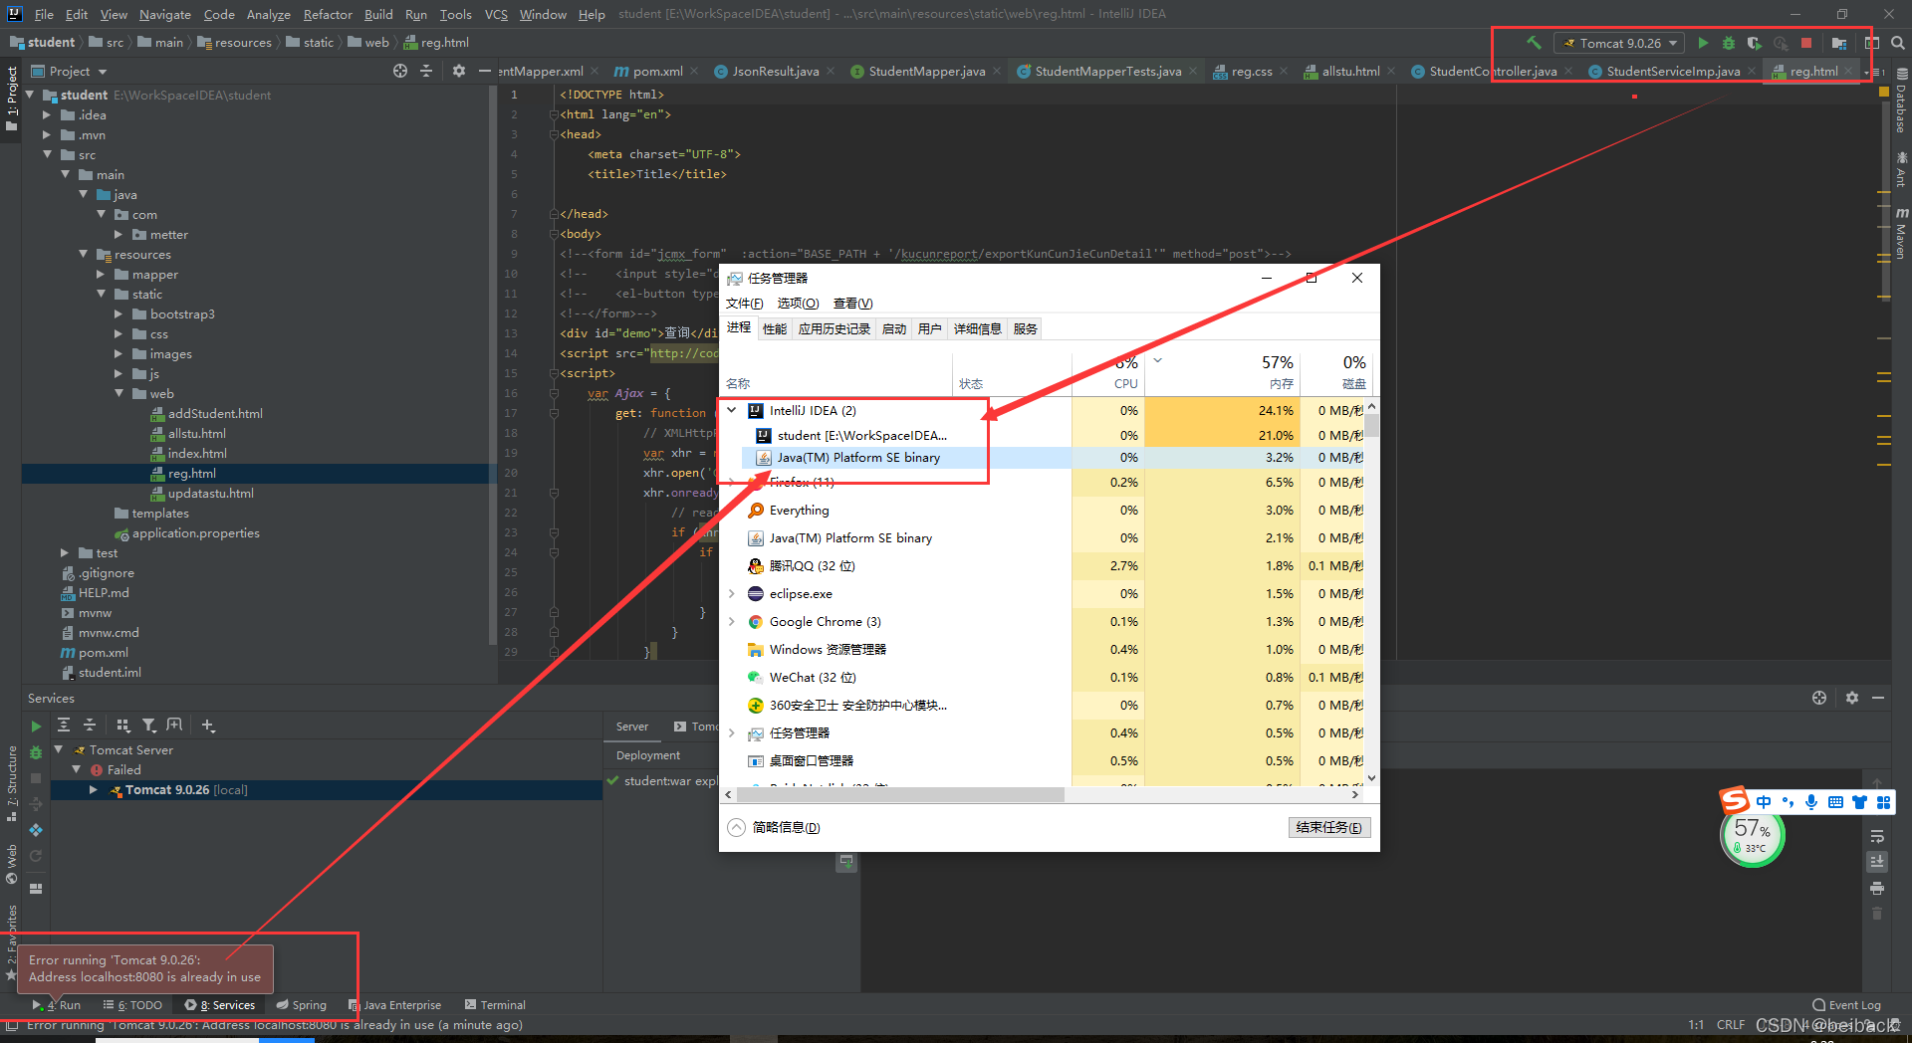This screenshot has width=1912, height=1043.
Task: Expand the .idea folder in the project tree
Action: [x=46, y=115]
